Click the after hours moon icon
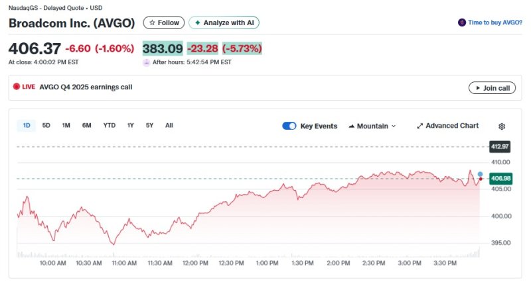 [146, 62]
